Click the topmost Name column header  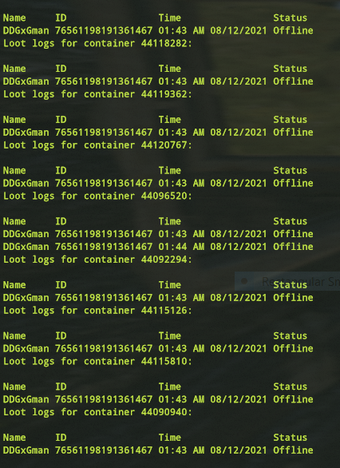click(14, 18)
